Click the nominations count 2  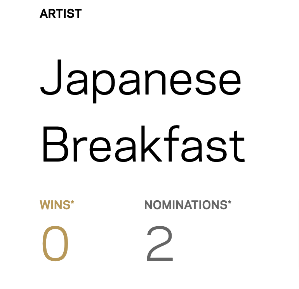pos(160,244)
